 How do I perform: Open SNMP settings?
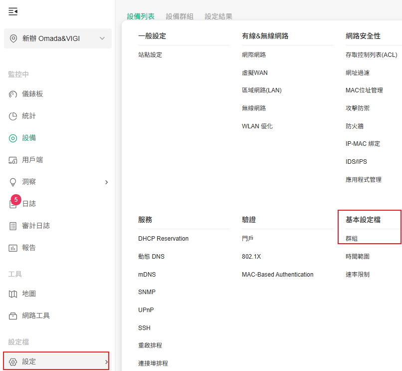[147, 292]
